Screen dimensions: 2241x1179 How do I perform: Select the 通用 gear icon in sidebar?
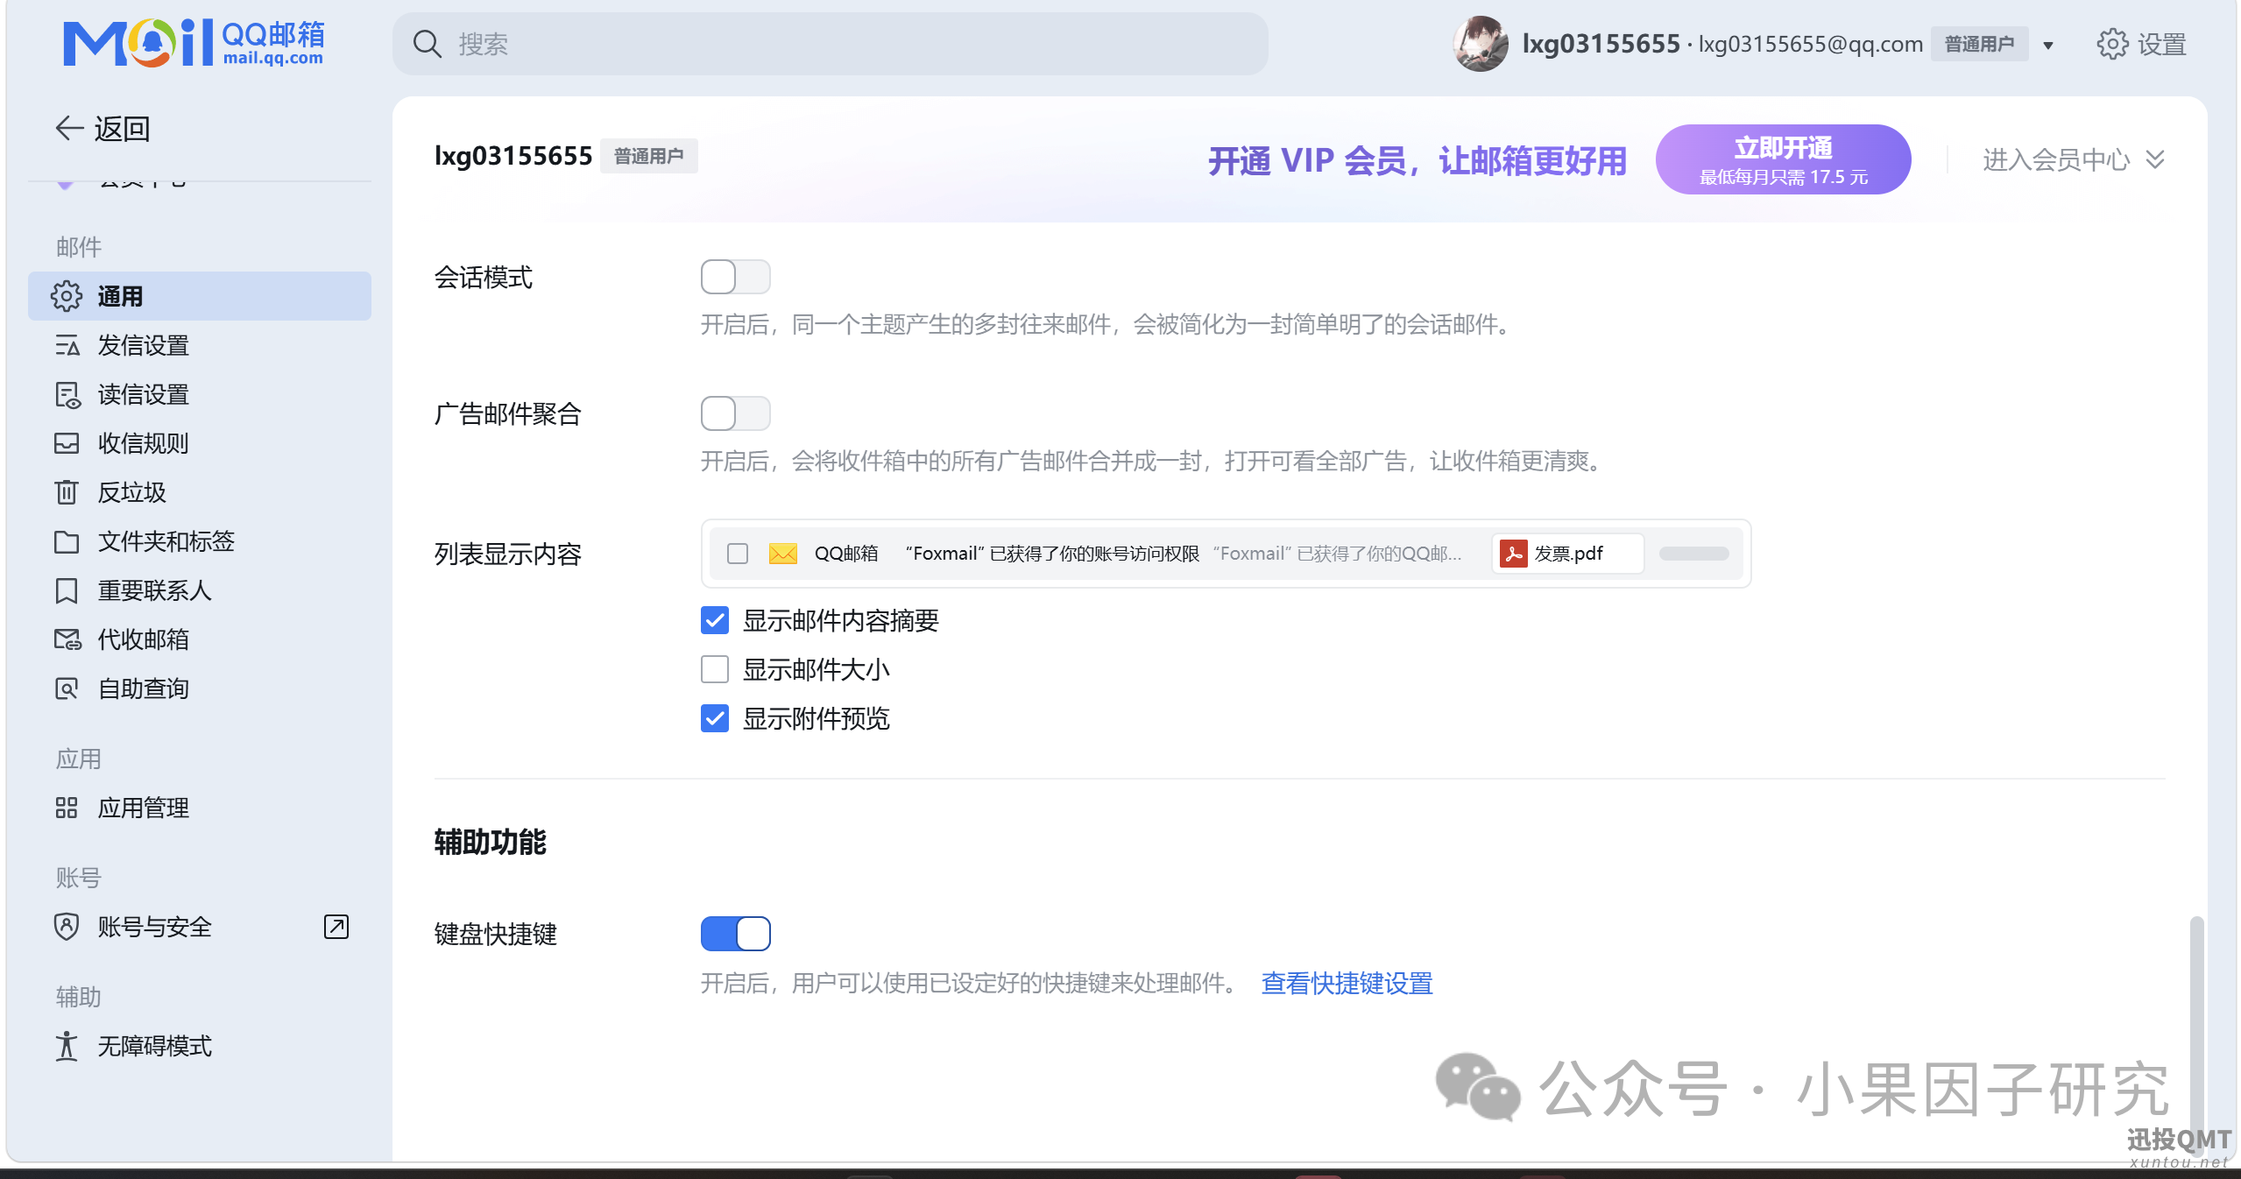pos(67,296)
